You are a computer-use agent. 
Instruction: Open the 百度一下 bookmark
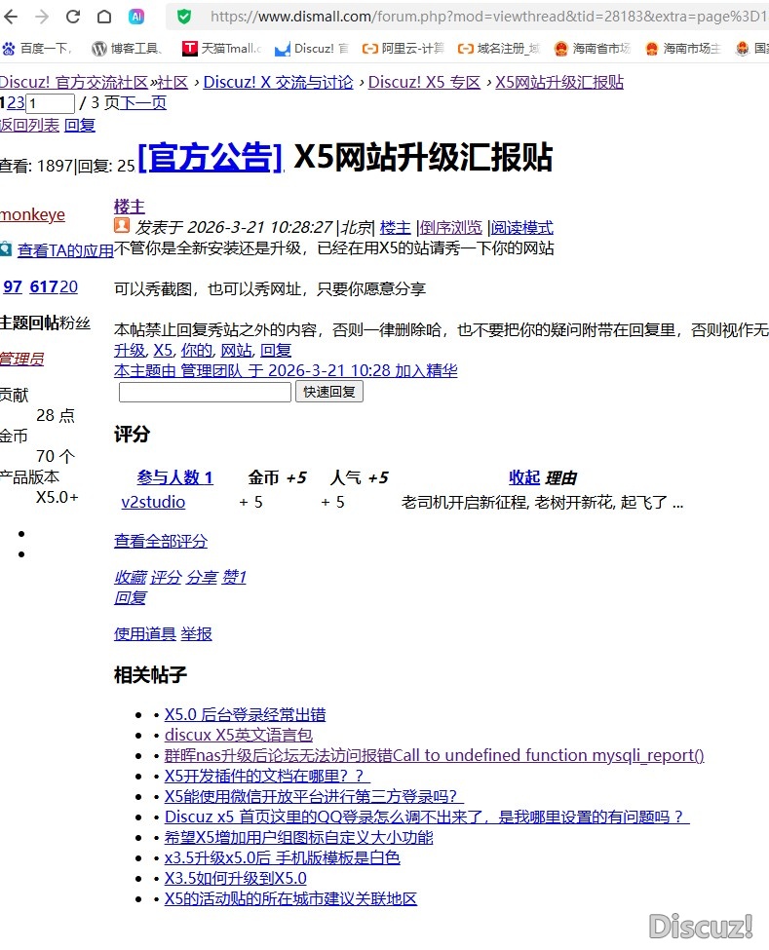pyautogui.click(x=37, y=49)
